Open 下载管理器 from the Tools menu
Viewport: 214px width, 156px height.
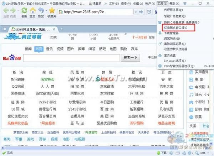[171, 33]
